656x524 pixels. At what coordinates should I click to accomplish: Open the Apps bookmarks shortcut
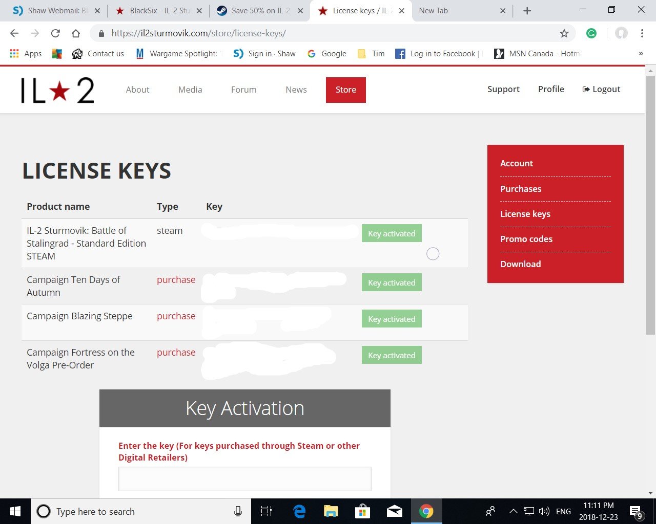pos(26,54)
